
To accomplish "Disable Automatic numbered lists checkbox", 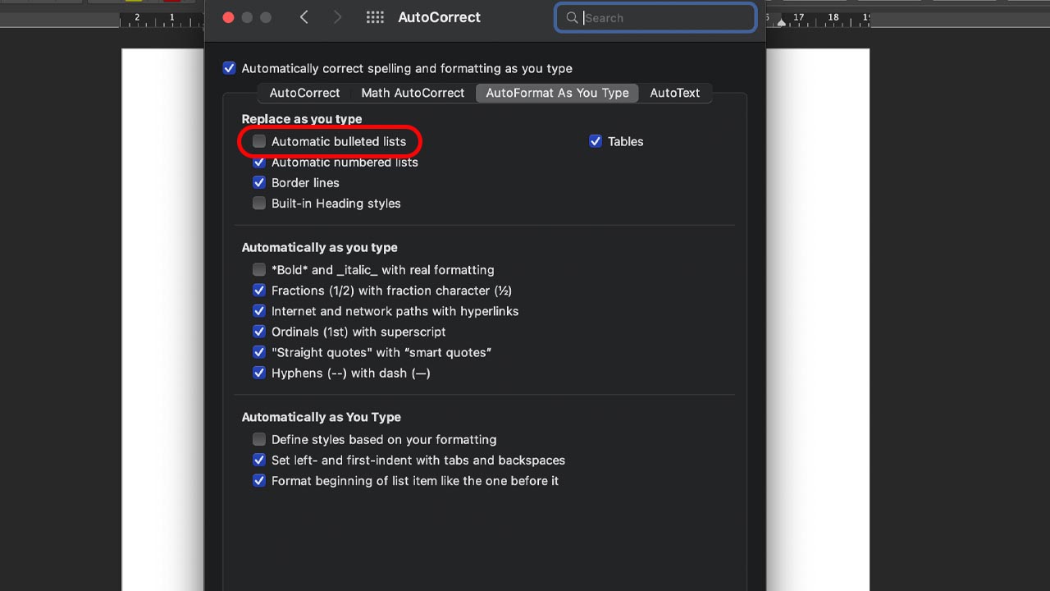I will coord(259,162).
